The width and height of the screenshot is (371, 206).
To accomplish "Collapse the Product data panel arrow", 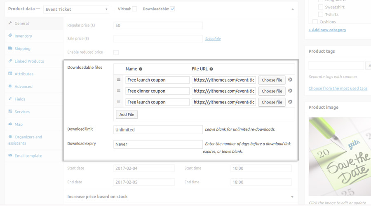I will click(x=293, y=9).
